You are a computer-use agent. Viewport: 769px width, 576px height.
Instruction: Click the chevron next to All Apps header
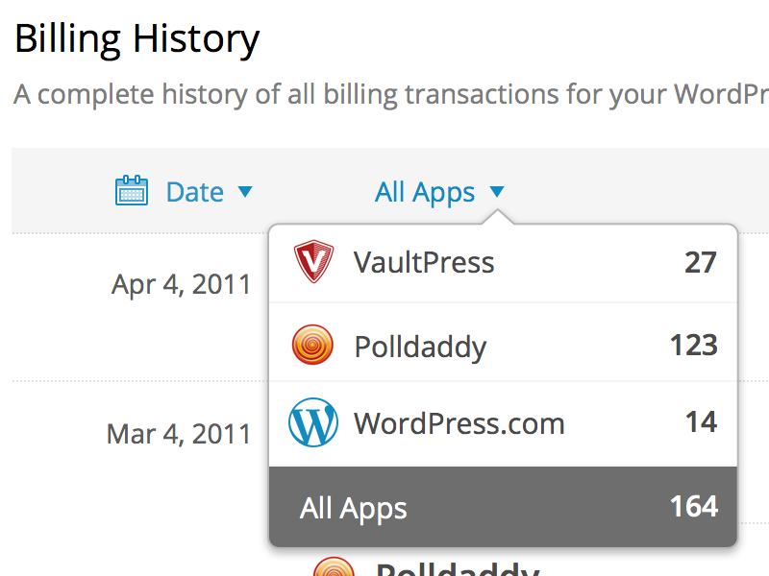tap(496, 193)
